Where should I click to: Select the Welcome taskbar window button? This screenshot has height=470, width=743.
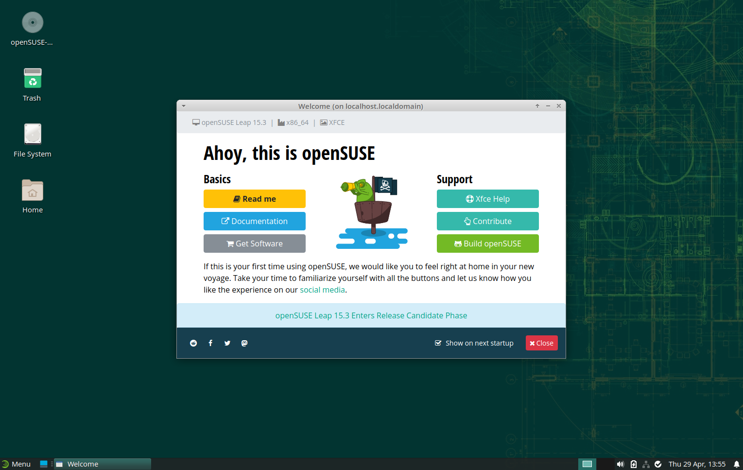coord(102,464)
